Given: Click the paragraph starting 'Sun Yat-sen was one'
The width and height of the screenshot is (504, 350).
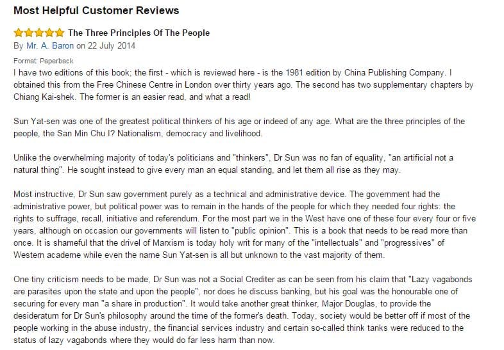Looking at the screenshot, I should coord(239,127).
